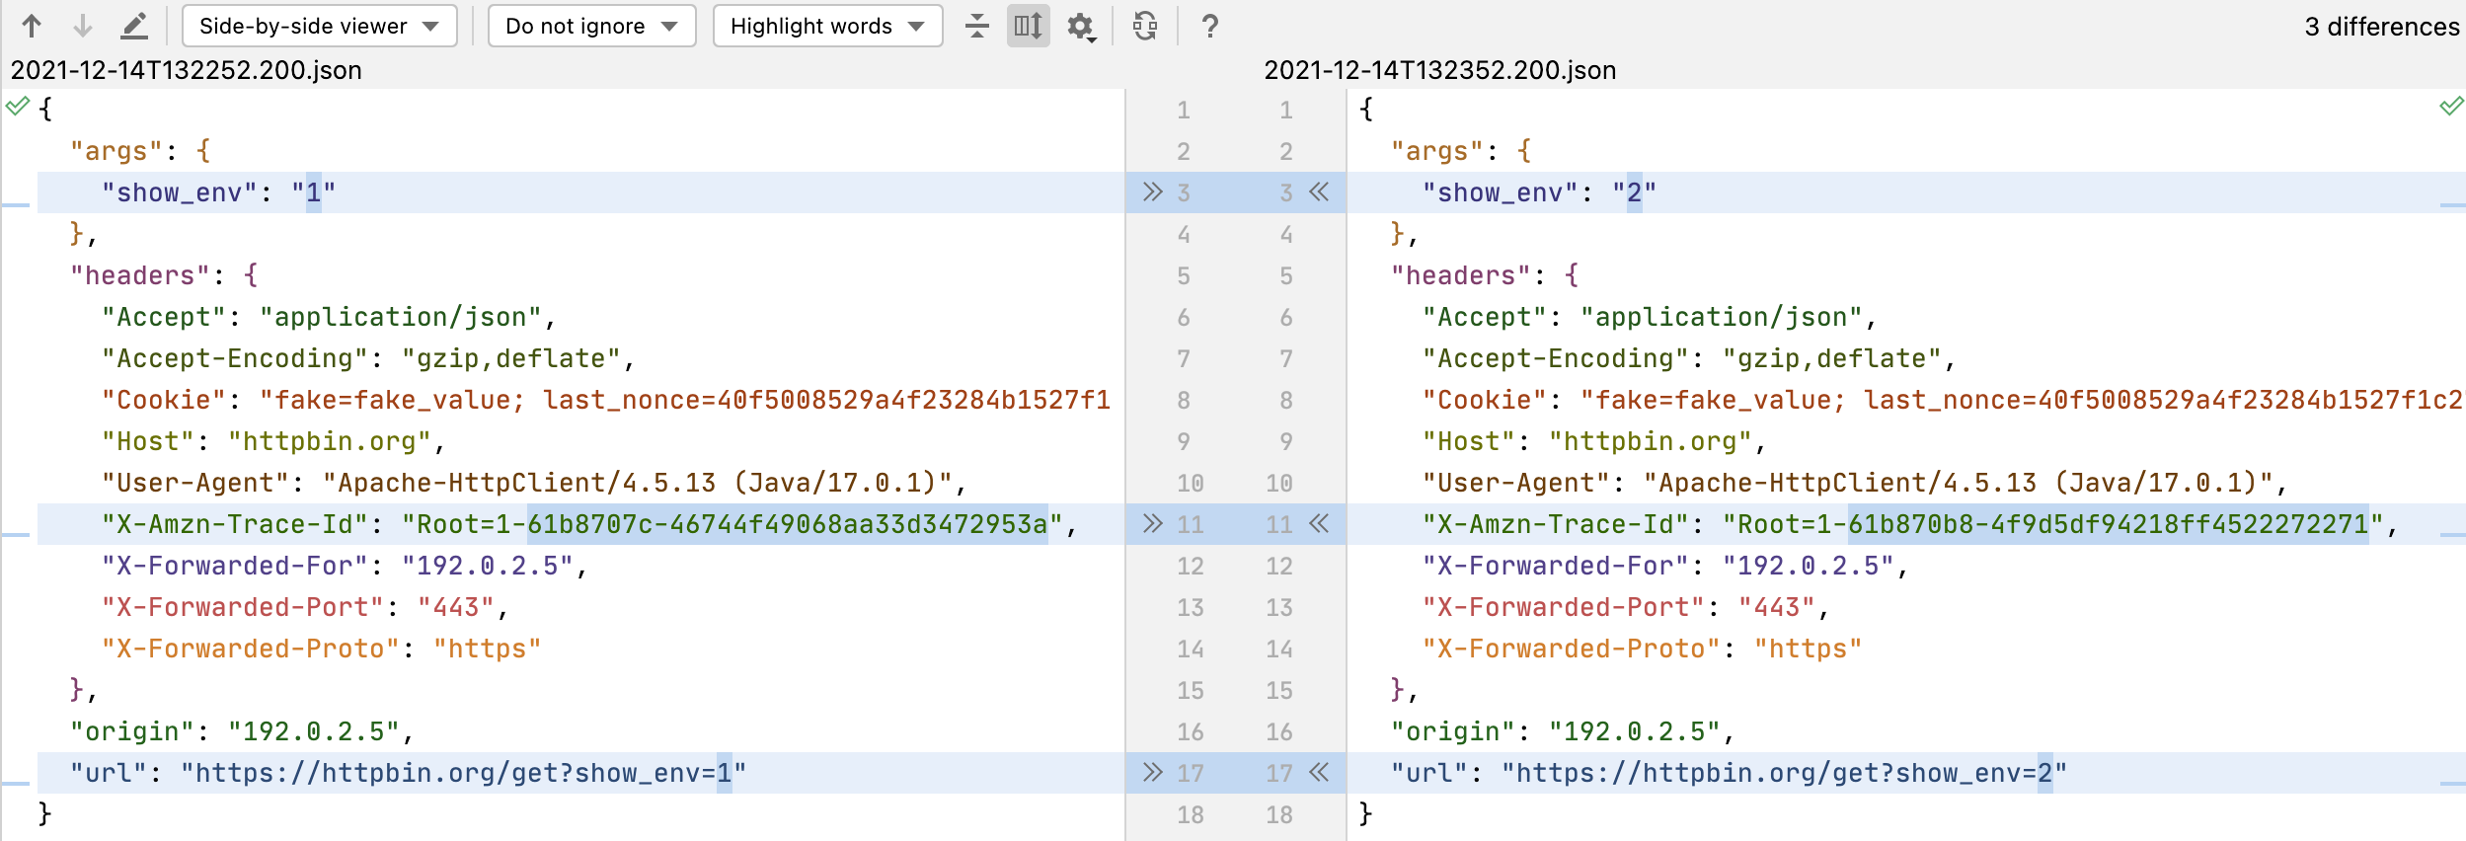Click right-edge change marker for line 11
This screenshot has height=841, width=2466.
pyautogui.click(x=2452, y=535)
